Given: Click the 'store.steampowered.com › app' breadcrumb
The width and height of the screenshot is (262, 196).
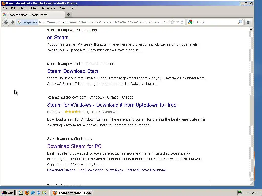Looking at the screenshot, I should point(72,30).
